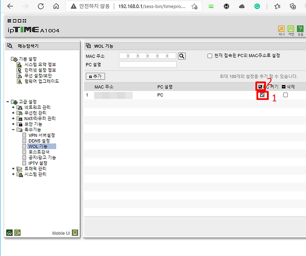Open the green screen-capture extension

click(211, 7)
